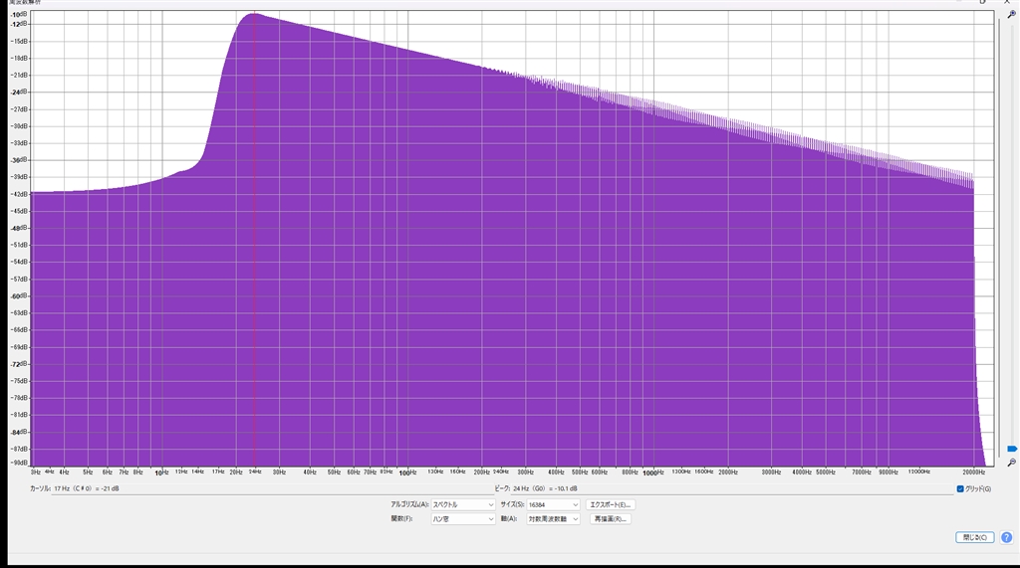Click the ピーク readout '24 Hz (G0) = -10.1 dB'
The width and height of the screenshot is (1020, 568).
[x=545, y=488]
